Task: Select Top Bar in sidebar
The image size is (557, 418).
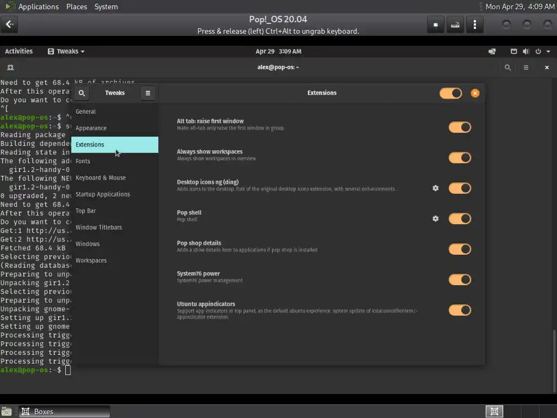Action: pos(115,211)
